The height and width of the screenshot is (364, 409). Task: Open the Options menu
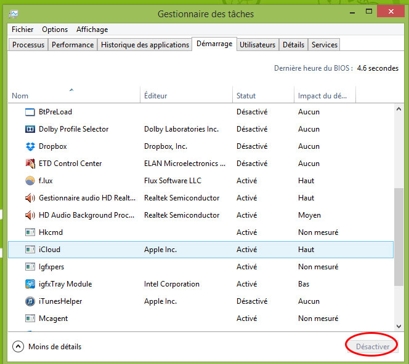click(x=55, y=30)
